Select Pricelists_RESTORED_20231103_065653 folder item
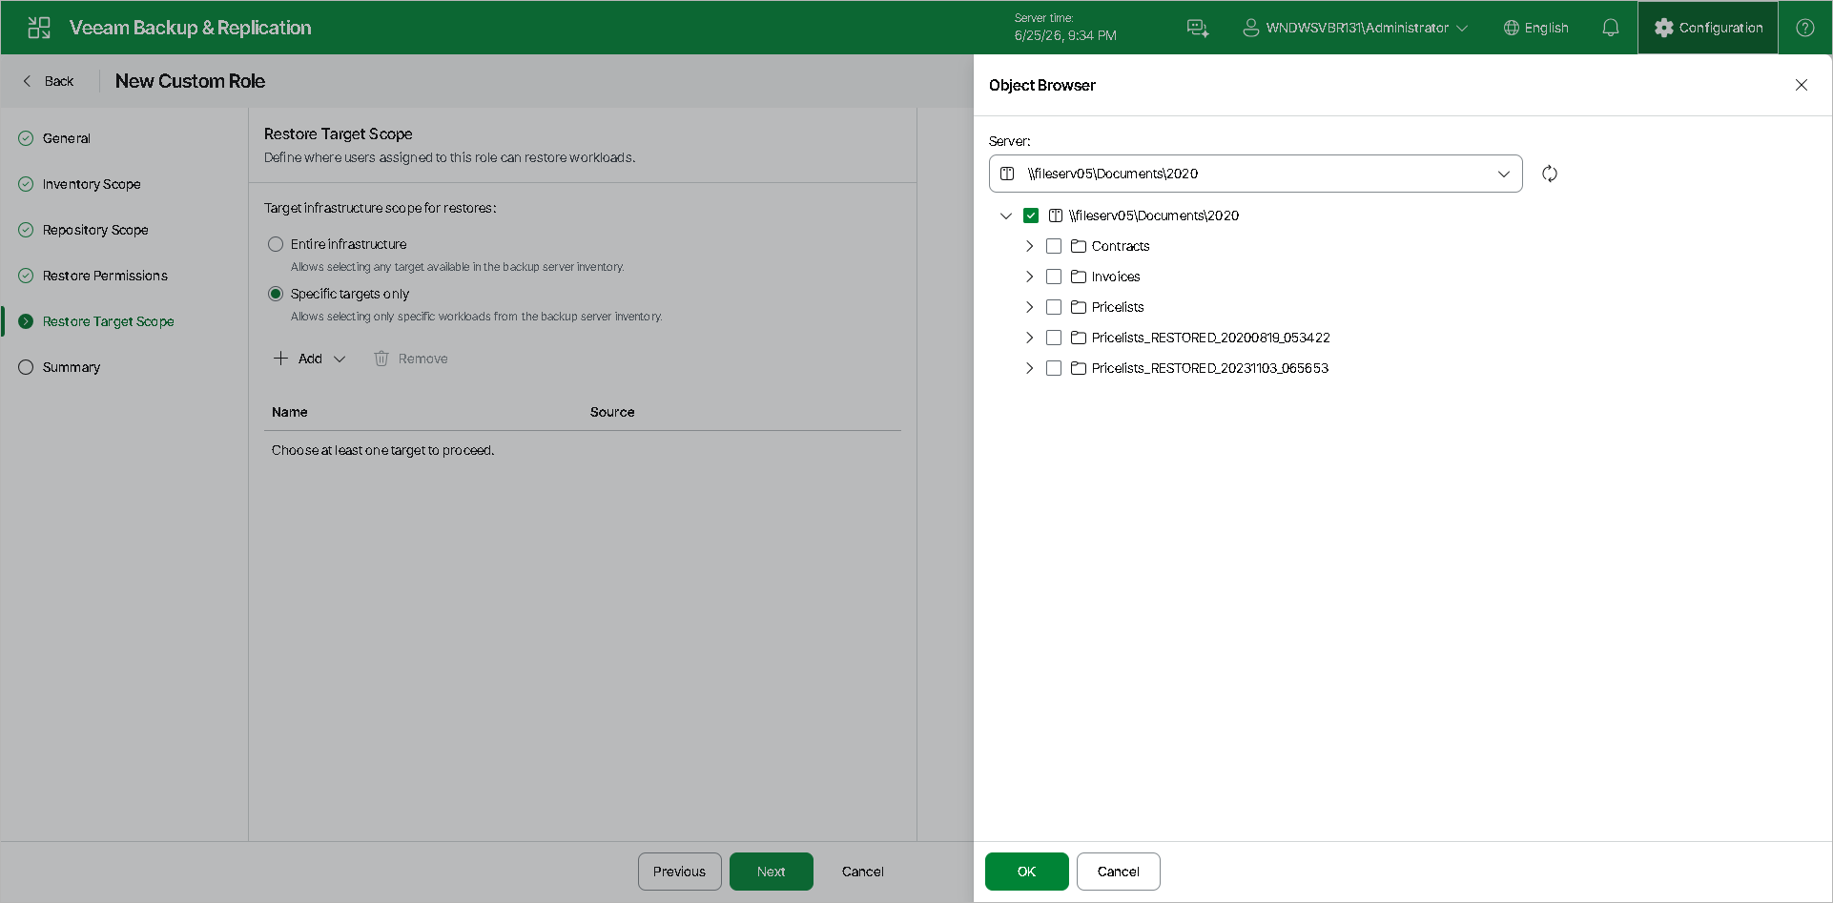Screen dimensions: 1833x903 1209,368
